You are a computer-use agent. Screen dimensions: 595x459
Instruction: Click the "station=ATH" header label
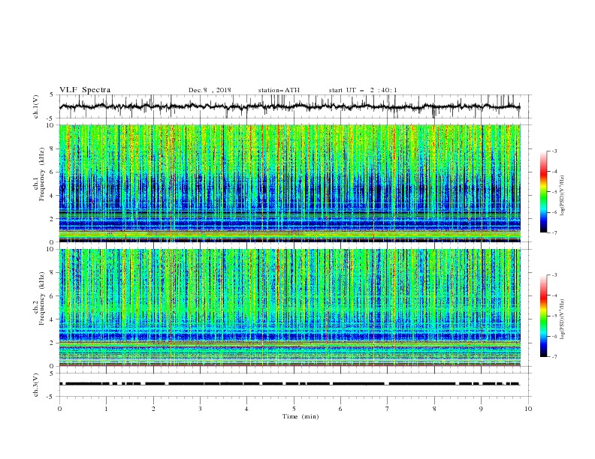pos(279,90)
